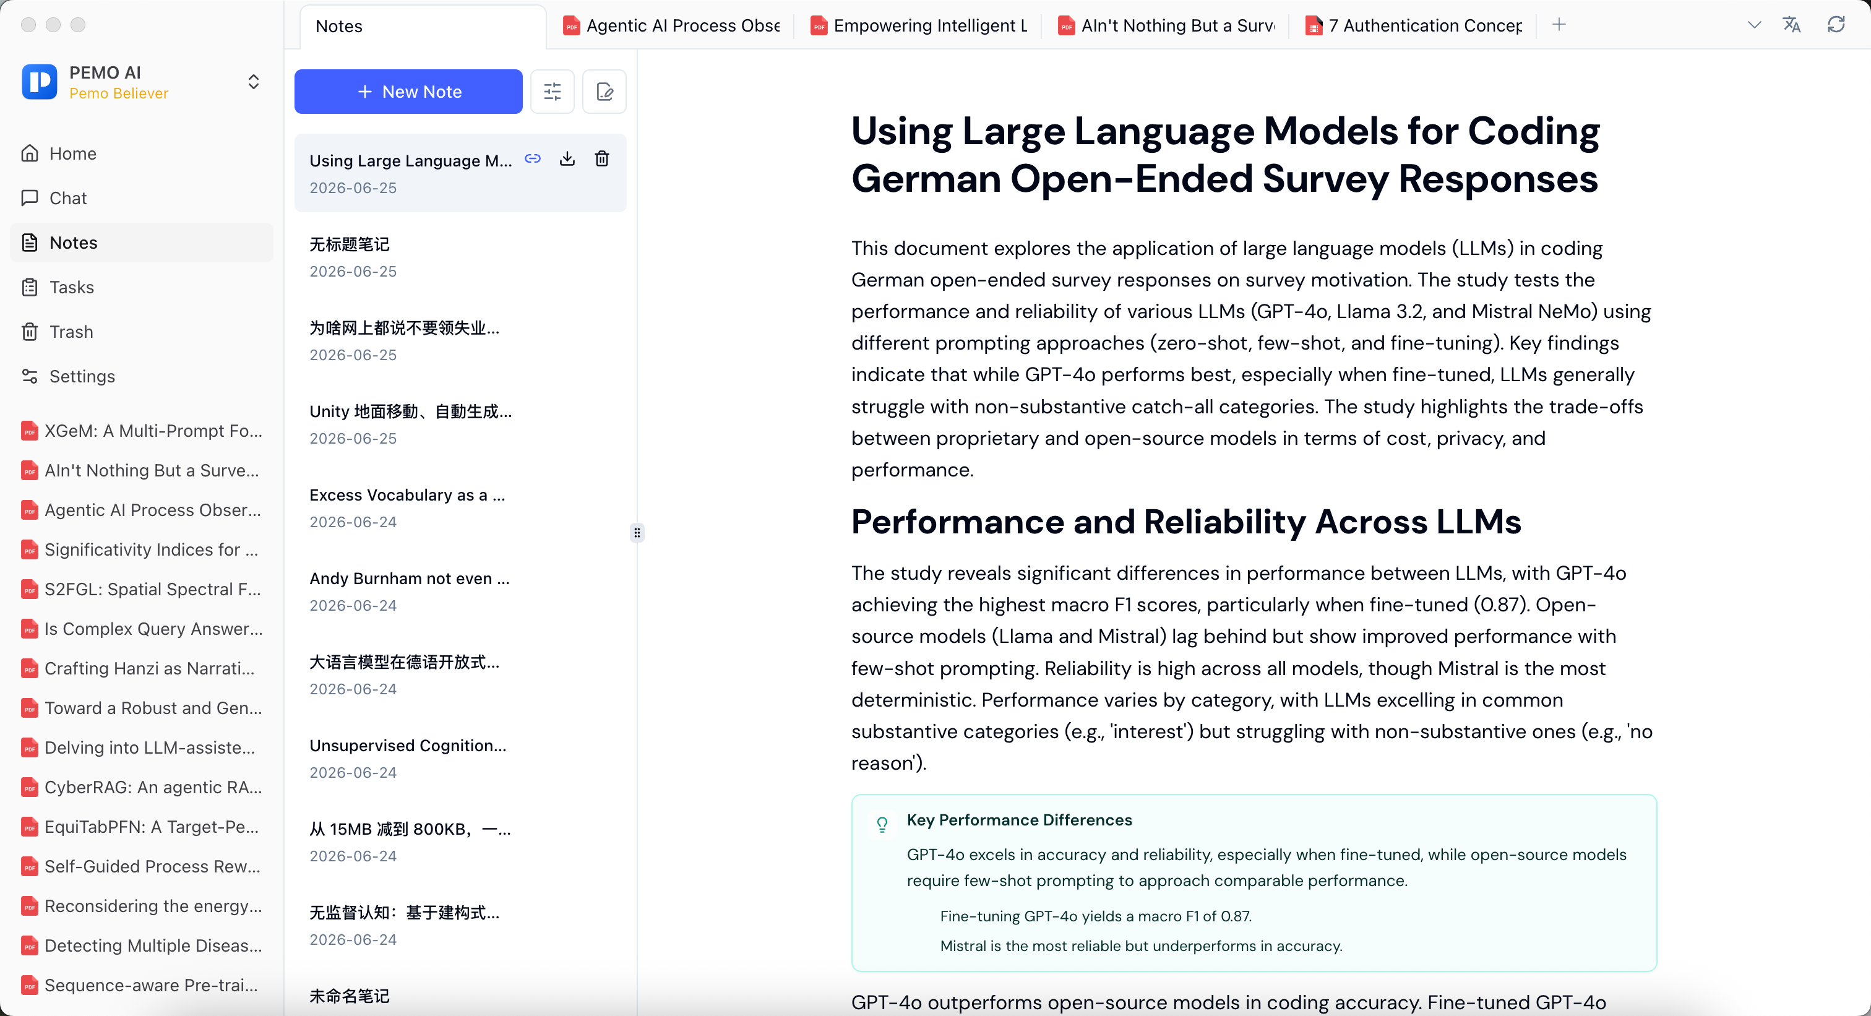
Task: Add a new tab with plus
Action: 1559,25
